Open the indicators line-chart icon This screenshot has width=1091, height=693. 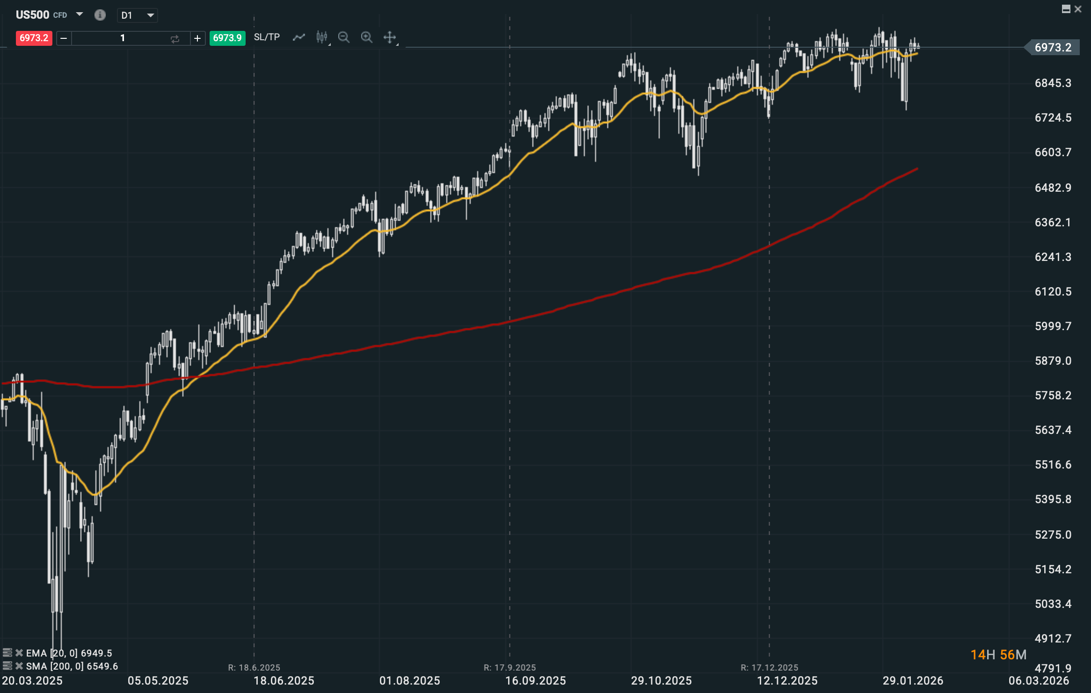pos(298,37)
